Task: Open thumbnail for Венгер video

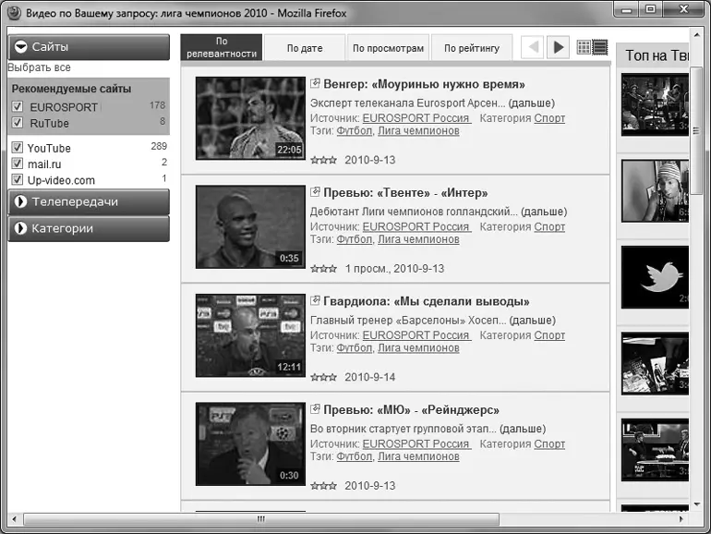Action: click(251, 118)
